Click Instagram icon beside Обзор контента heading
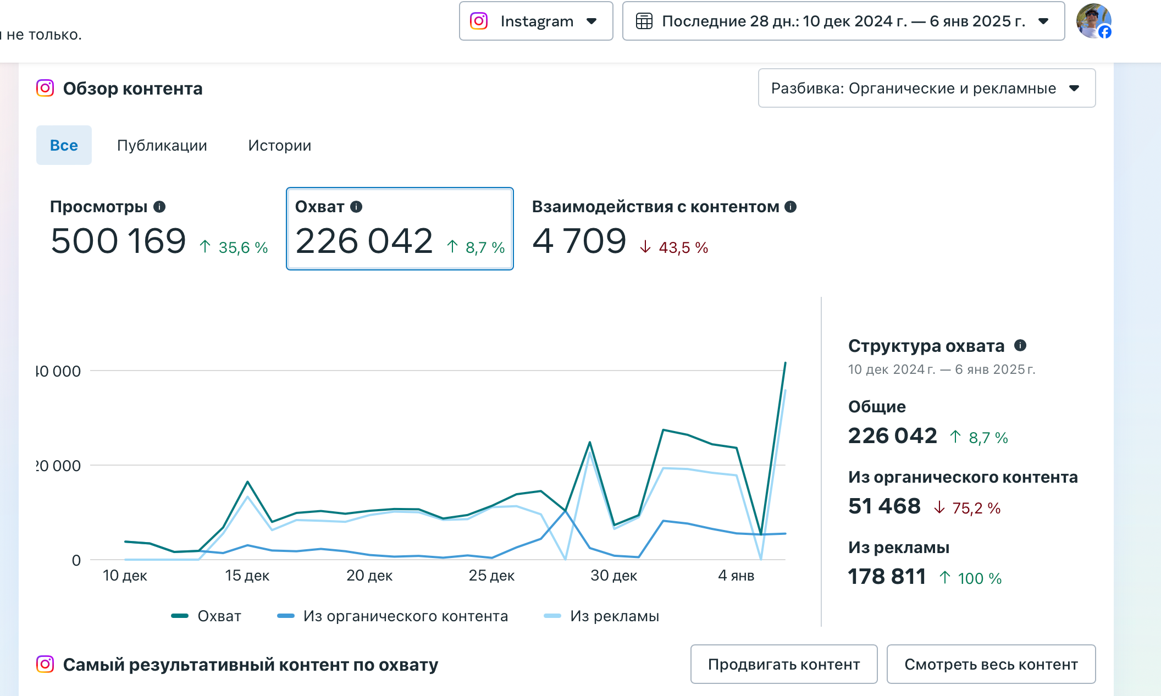Viewport: 1161px width, 696px height. coord(45,88)
